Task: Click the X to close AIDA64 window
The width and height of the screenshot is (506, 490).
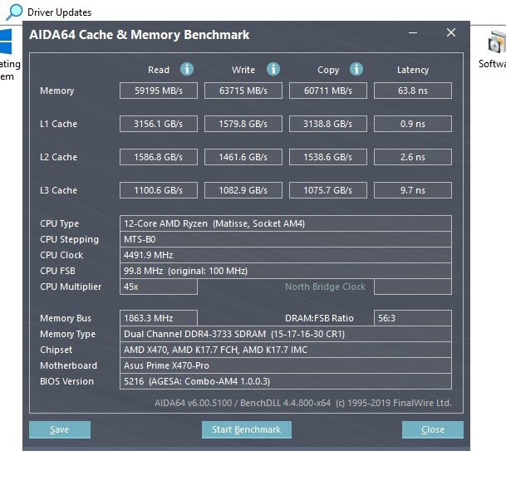Action: (x=451, y=32)
